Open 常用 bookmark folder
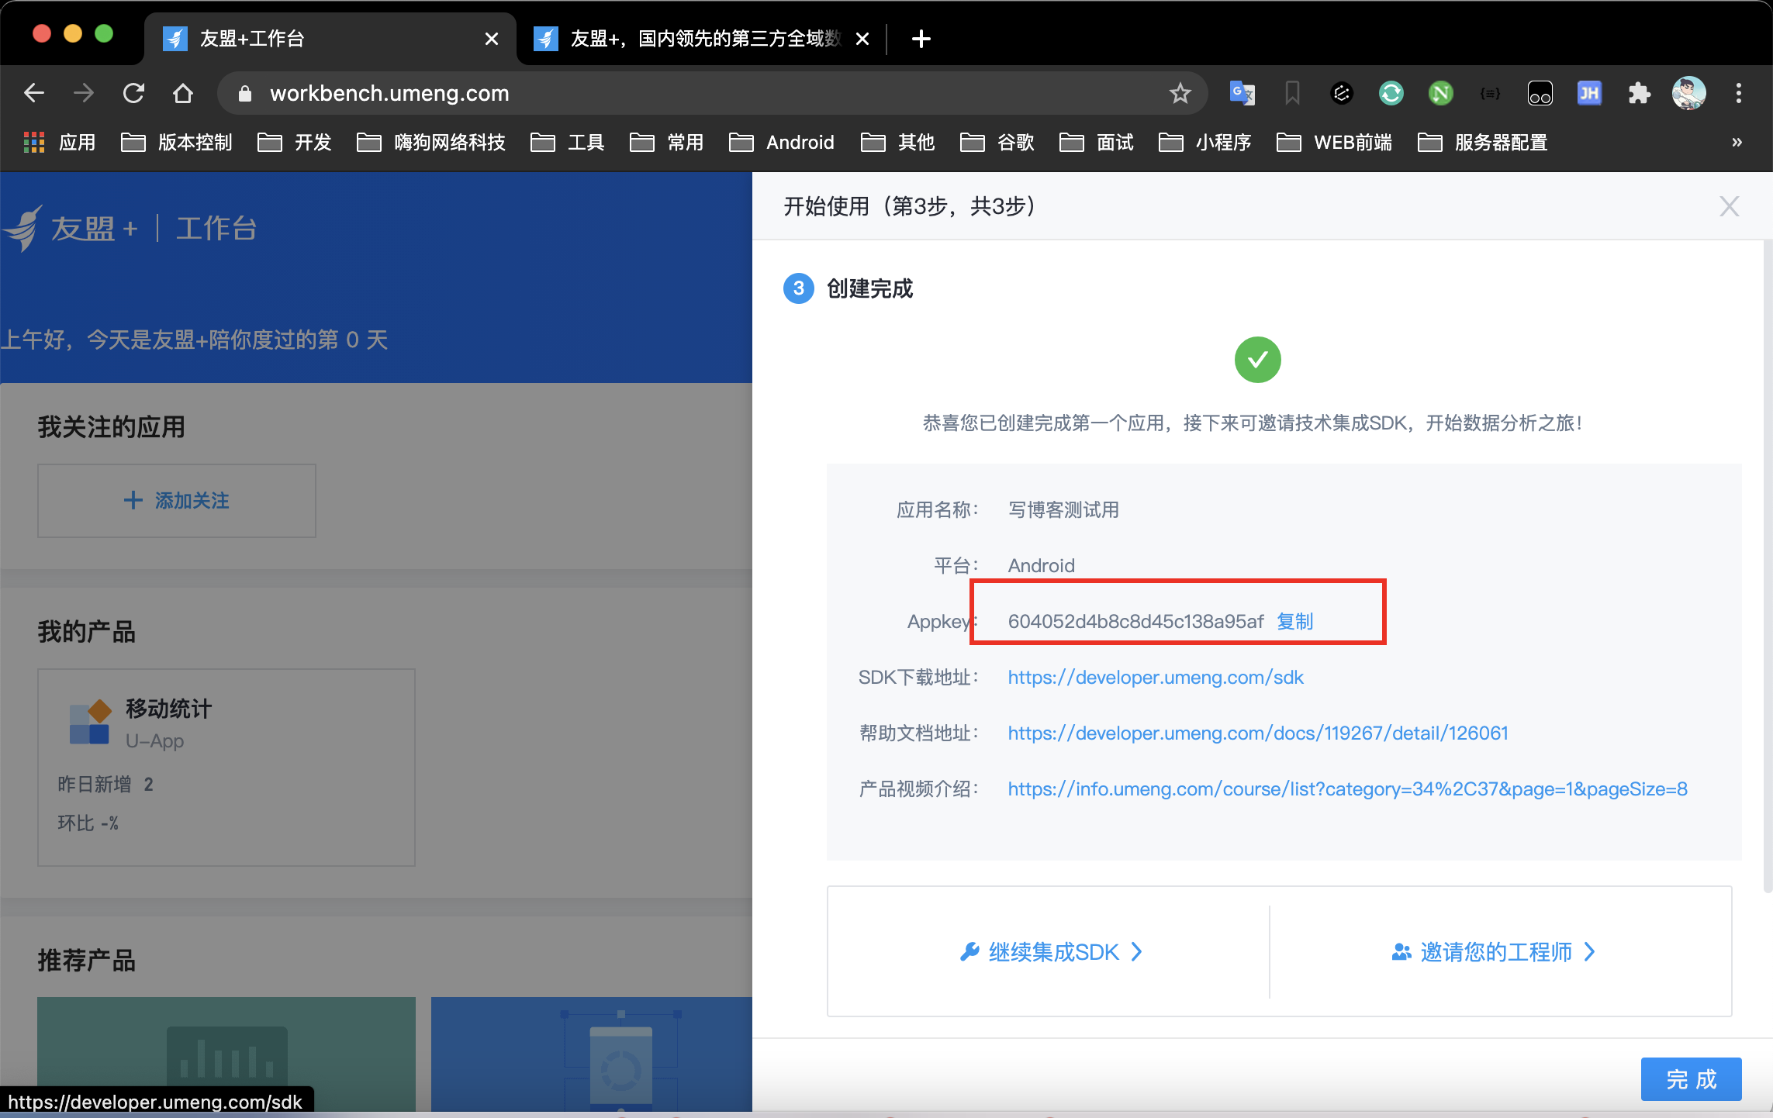1773x1118 pixels. pyautogui.click(x=667, y=143)
